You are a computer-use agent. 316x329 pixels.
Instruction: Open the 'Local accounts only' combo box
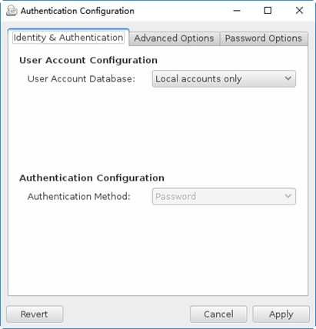(x=224, y=79)
